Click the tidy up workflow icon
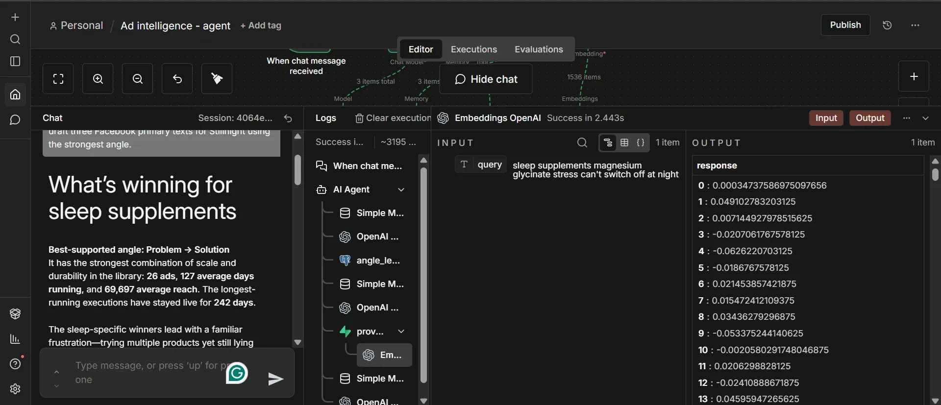Viewport: 941px width, 405px height. point(217,78)
